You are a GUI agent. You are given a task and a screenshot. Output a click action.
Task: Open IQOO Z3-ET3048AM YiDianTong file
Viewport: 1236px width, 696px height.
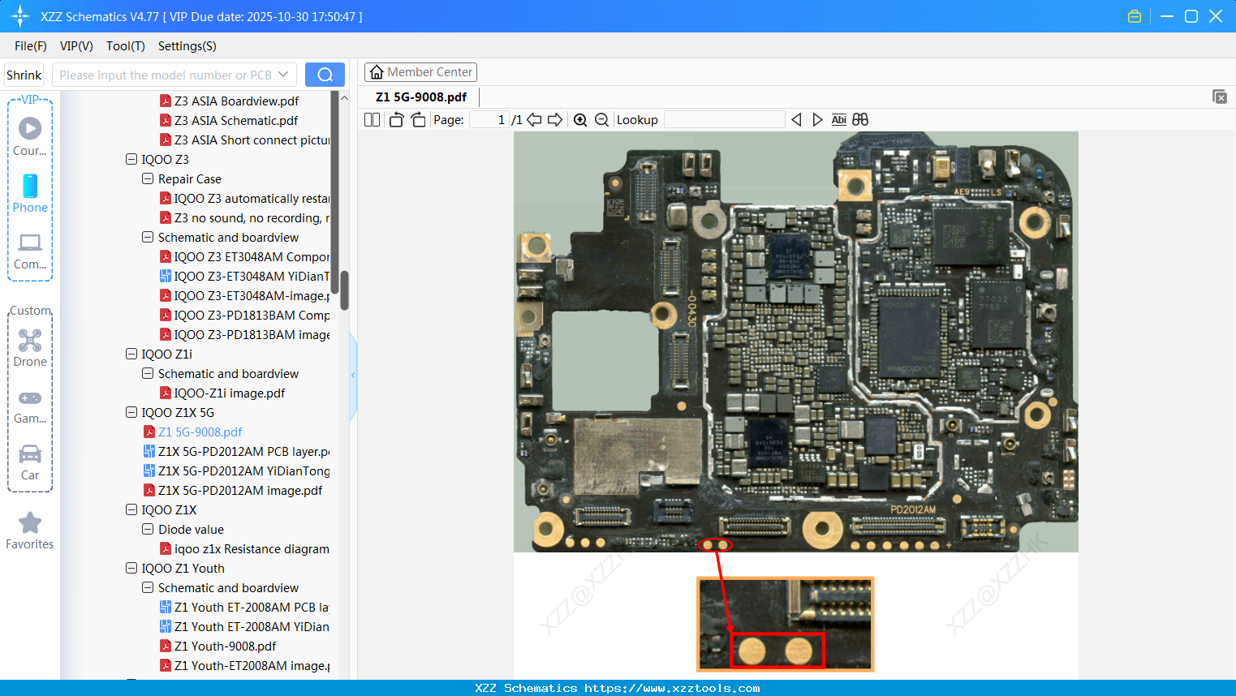(x=244, y=276)
